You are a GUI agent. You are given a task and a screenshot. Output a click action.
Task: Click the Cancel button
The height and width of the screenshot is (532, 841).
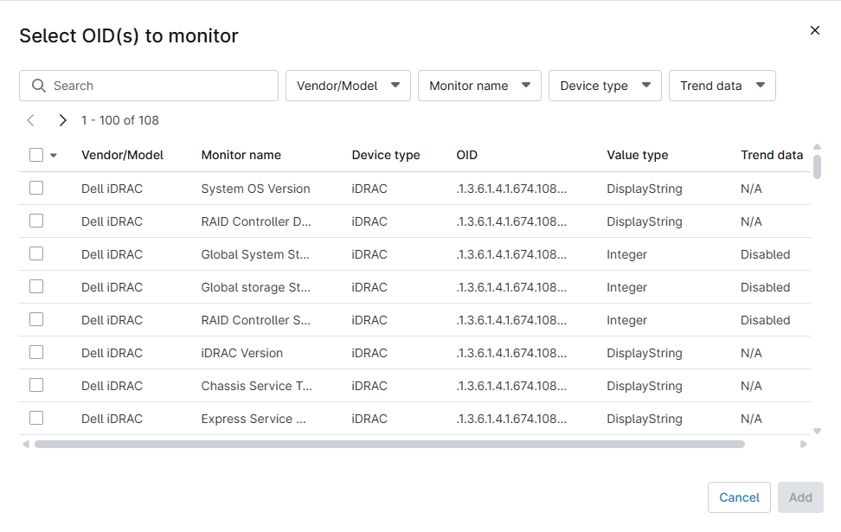pyautogui.click(x=739, y=497)
